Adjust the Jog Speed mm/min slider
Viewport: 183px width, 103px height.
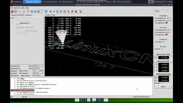pos(38,71)
